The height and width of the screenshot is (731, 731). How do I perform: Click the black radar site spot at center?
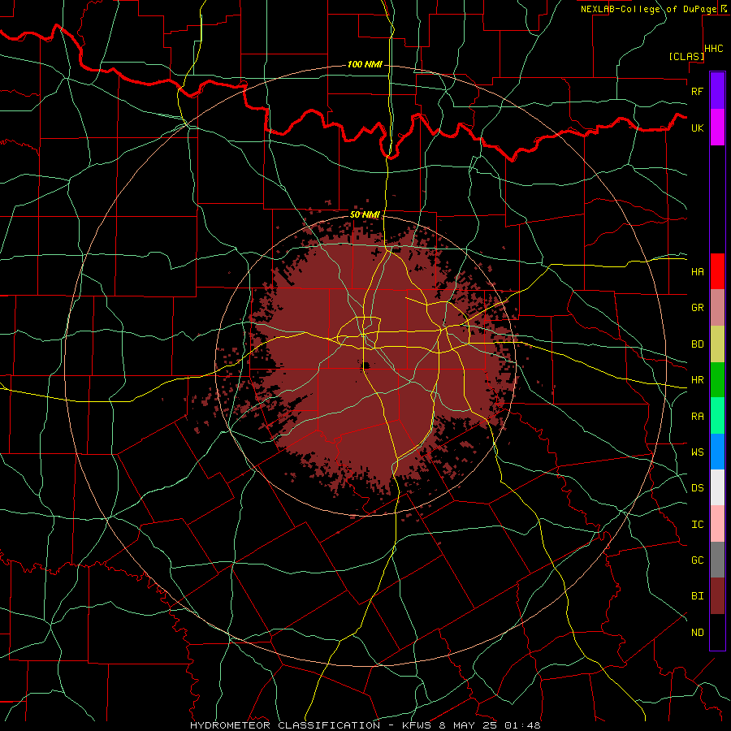pyautogui.click(x=366, y=365)
